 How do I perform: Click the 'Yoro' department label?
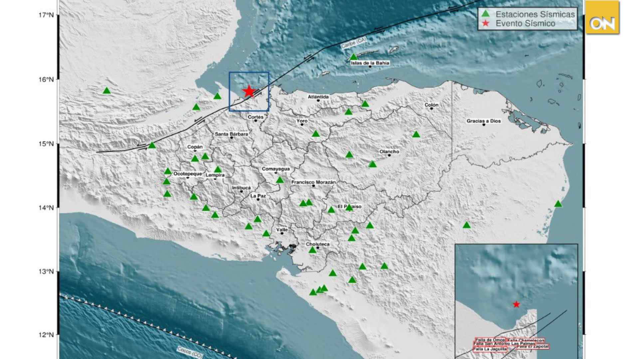click(302, 121)
